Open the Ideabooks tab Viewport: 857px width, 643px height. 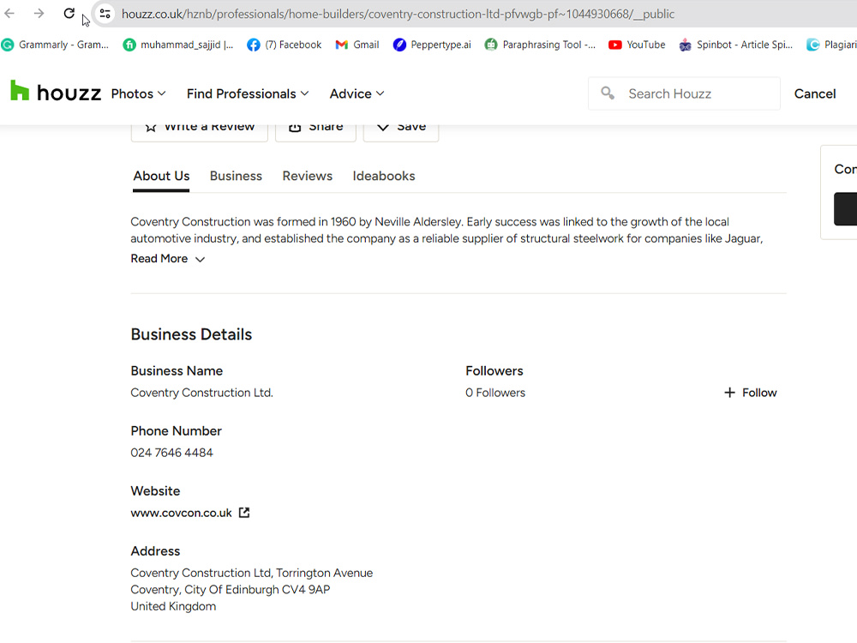click(x=384, y=176)
